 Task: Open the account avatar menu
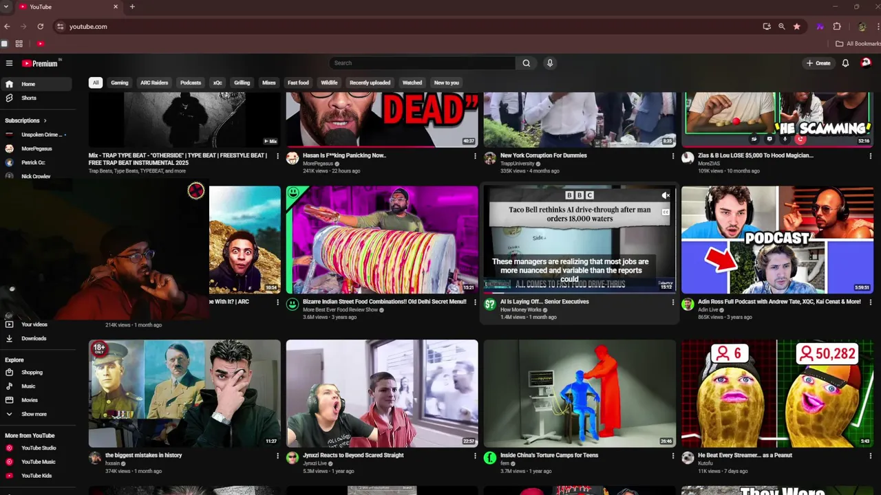866,63
